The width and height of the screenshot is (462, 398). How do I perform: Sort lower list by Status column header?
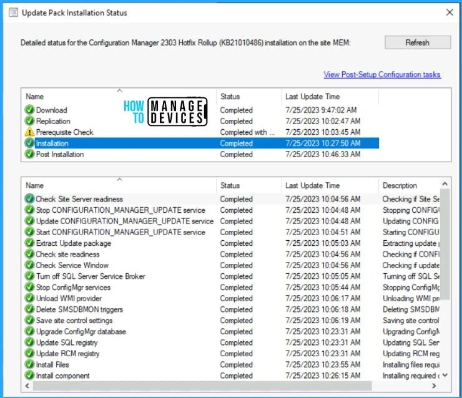pos(248,185)
